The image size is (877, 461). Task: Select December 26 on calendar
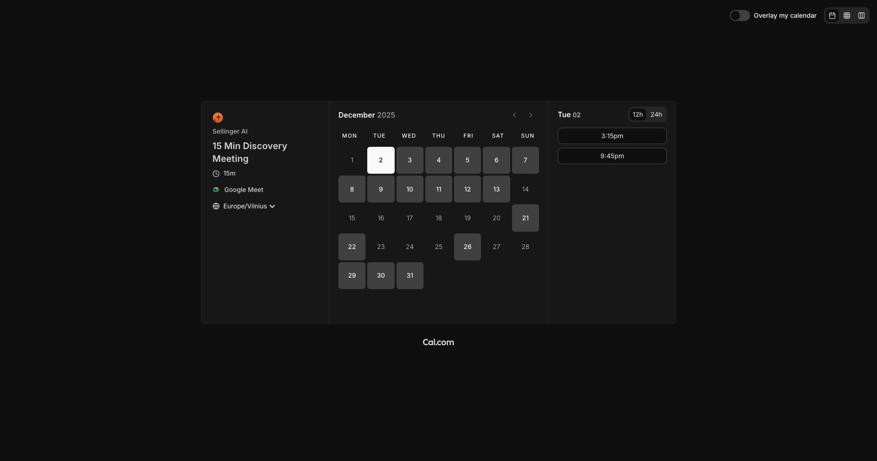click(467, 247)
